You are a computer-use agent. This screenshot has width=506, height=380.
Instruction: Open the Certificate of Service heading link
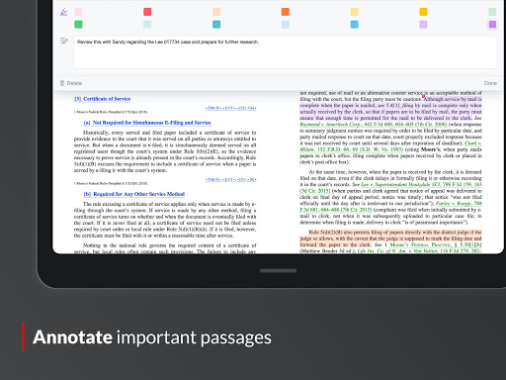coord(103,99)
